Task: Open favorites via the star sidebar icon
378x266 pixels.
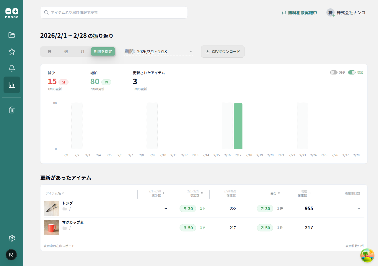Action: coord(12,52)
